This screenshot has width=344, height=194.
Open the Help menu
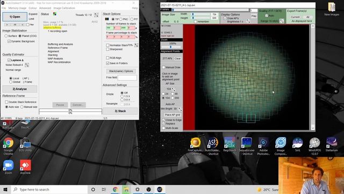135,8
